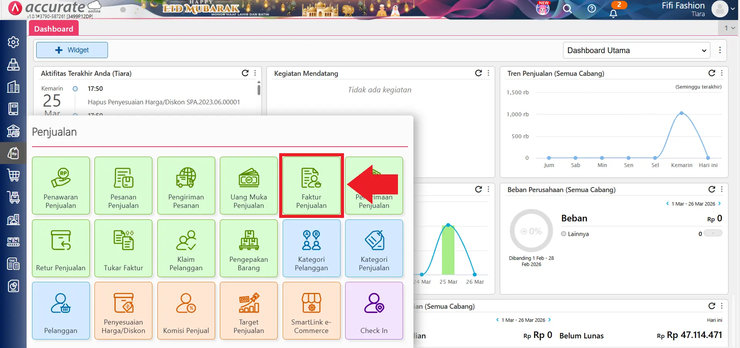
Task: Open the Komisi Penjual tile
Action: tap(186, 311)
